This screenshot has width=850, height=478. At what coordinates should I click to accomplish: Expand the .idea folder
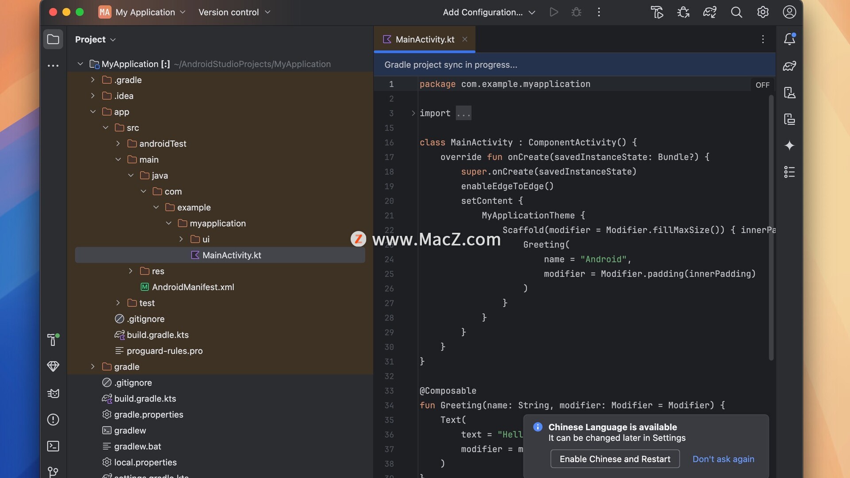point(93,96)
